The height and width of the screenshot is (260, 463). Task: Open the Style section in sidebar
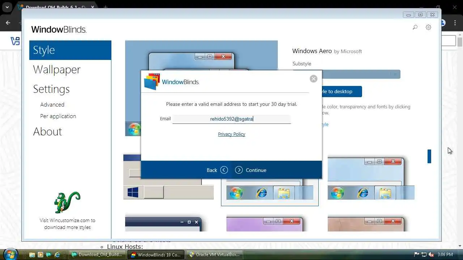[x=70, y=50]
